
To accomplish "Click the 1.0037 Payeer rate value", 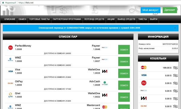I will (97, 61).
